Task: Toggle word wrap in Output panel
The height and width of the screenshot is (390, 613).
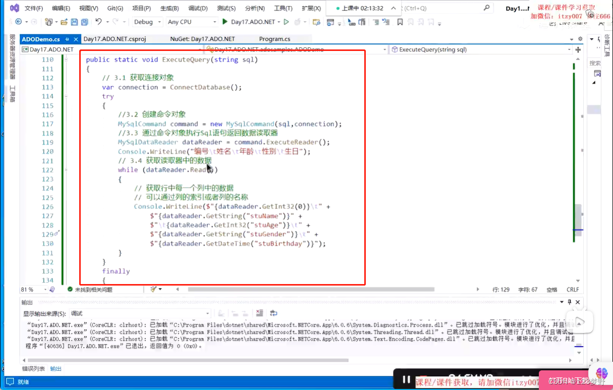Action: pos(273,313)
